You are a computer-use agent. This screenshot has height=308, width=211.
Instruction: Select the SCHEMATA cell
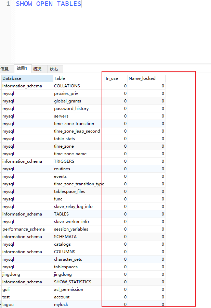(79, 237)
